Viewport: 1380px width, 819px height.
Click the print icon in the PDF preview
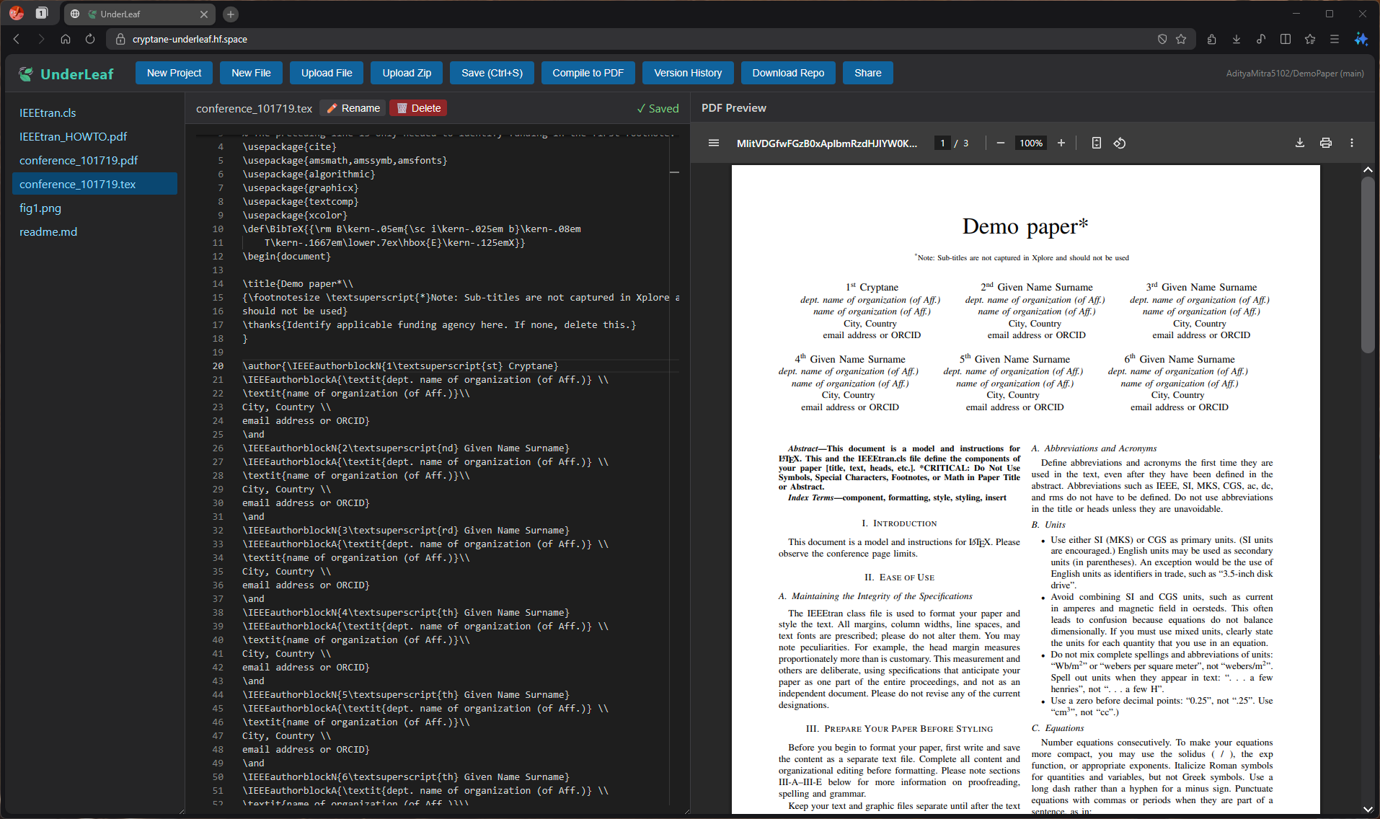pyautogui.click(x=1326, y=143)
